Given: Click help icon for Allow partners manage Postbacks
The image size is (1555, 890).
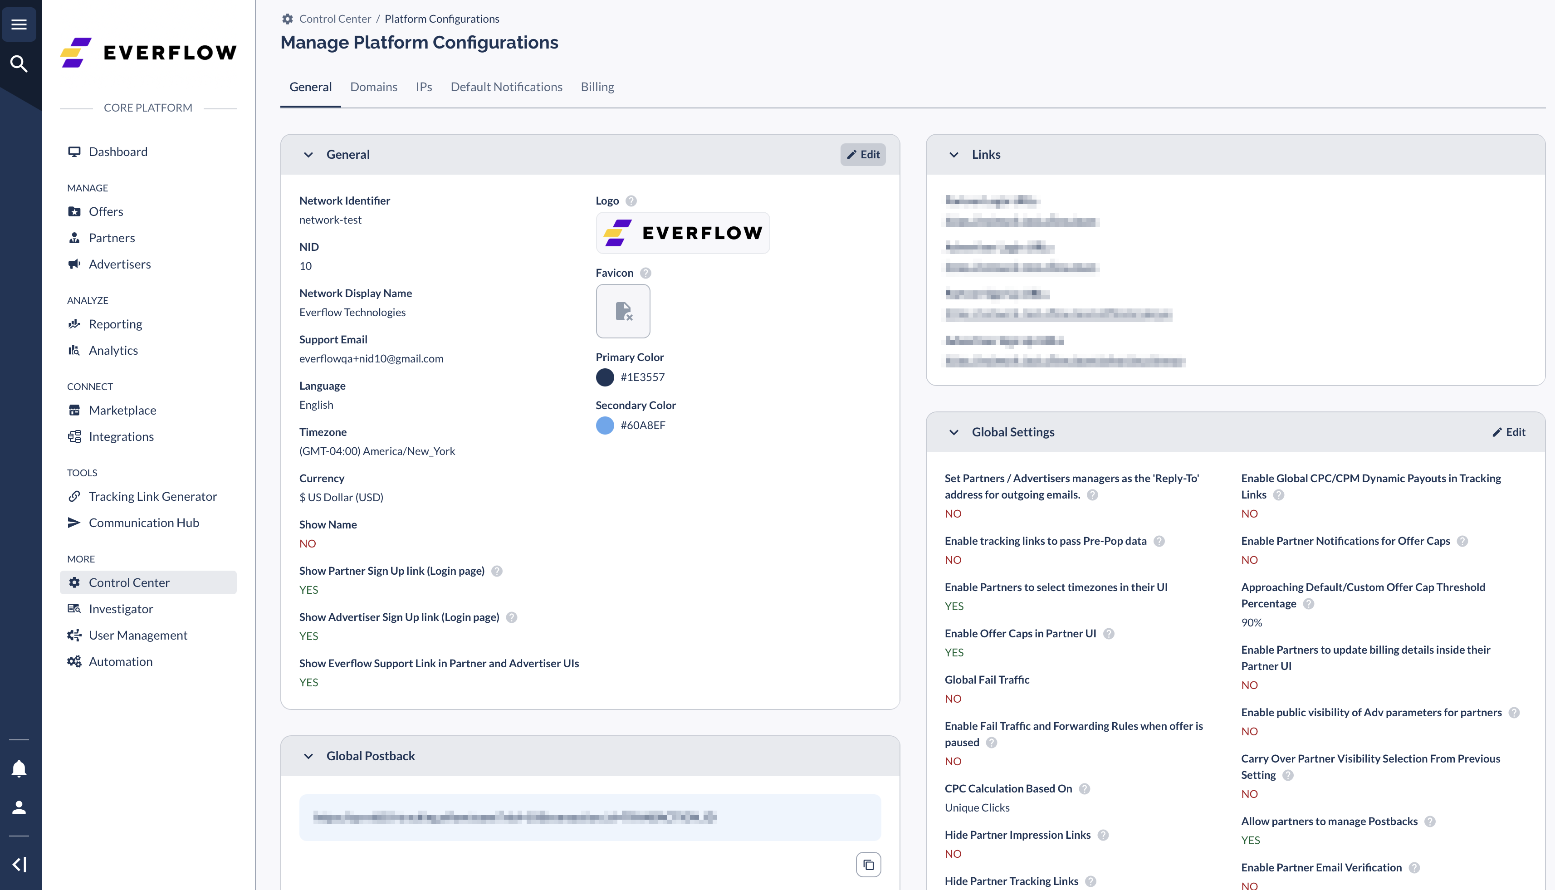Looking at the screenshot, I should (1430, 822).
